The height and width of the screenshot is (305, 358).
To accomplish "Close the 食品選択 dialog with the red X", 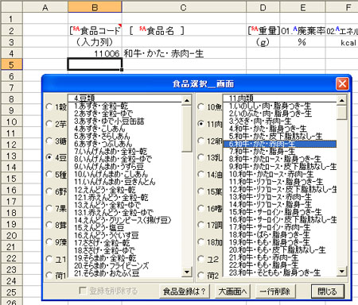I will [x=342, y=84].
